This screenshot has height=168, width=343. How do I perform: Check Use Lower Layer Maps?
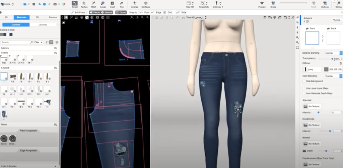pyautogui.click(x=304, y=89)
